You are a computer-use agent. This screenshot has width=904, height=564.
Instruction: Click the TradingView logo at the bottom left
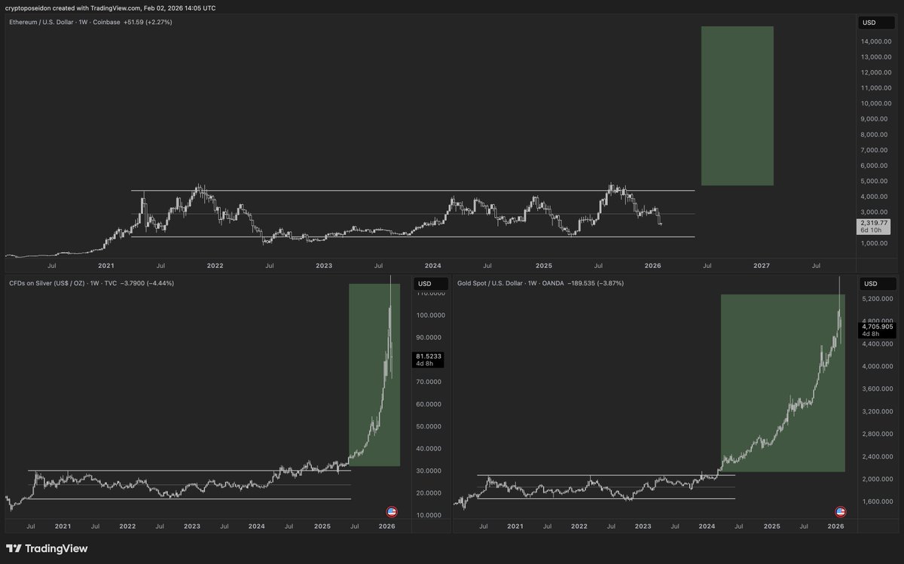pyautogui.click(x=47, y=549)
